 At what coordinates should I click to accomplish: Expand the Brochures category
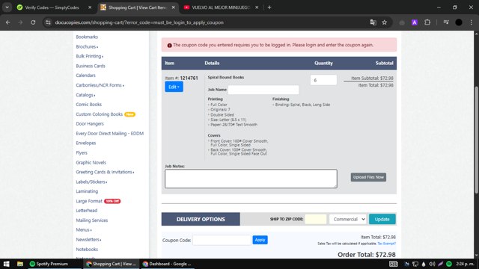click(87, 46)
